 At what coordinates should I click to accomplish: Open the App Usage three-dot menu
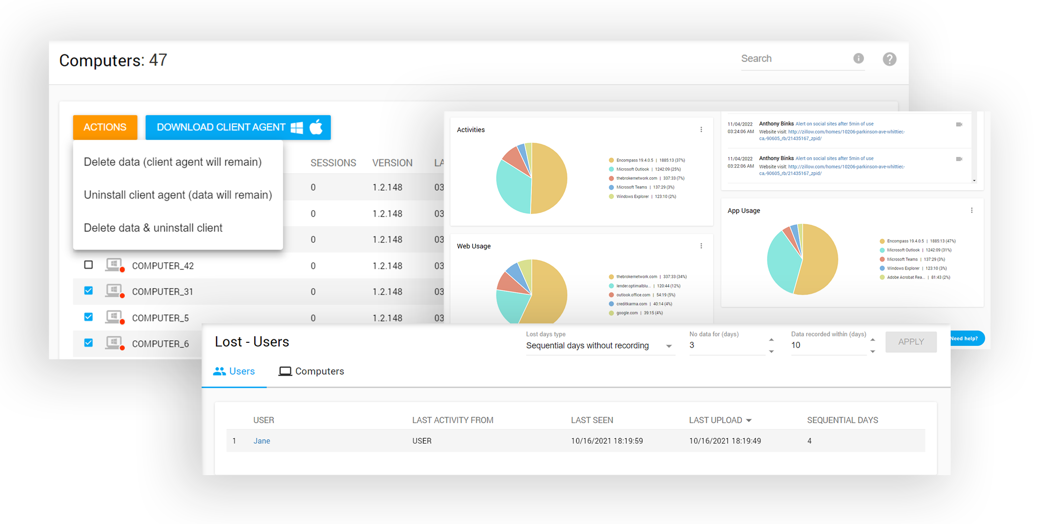(972, 211)
